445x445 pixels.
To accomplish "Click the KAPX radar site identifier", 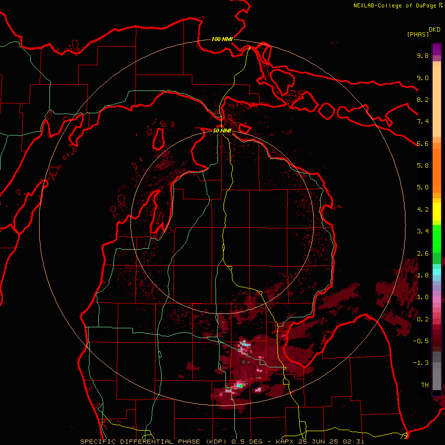I will click(286, 442).
